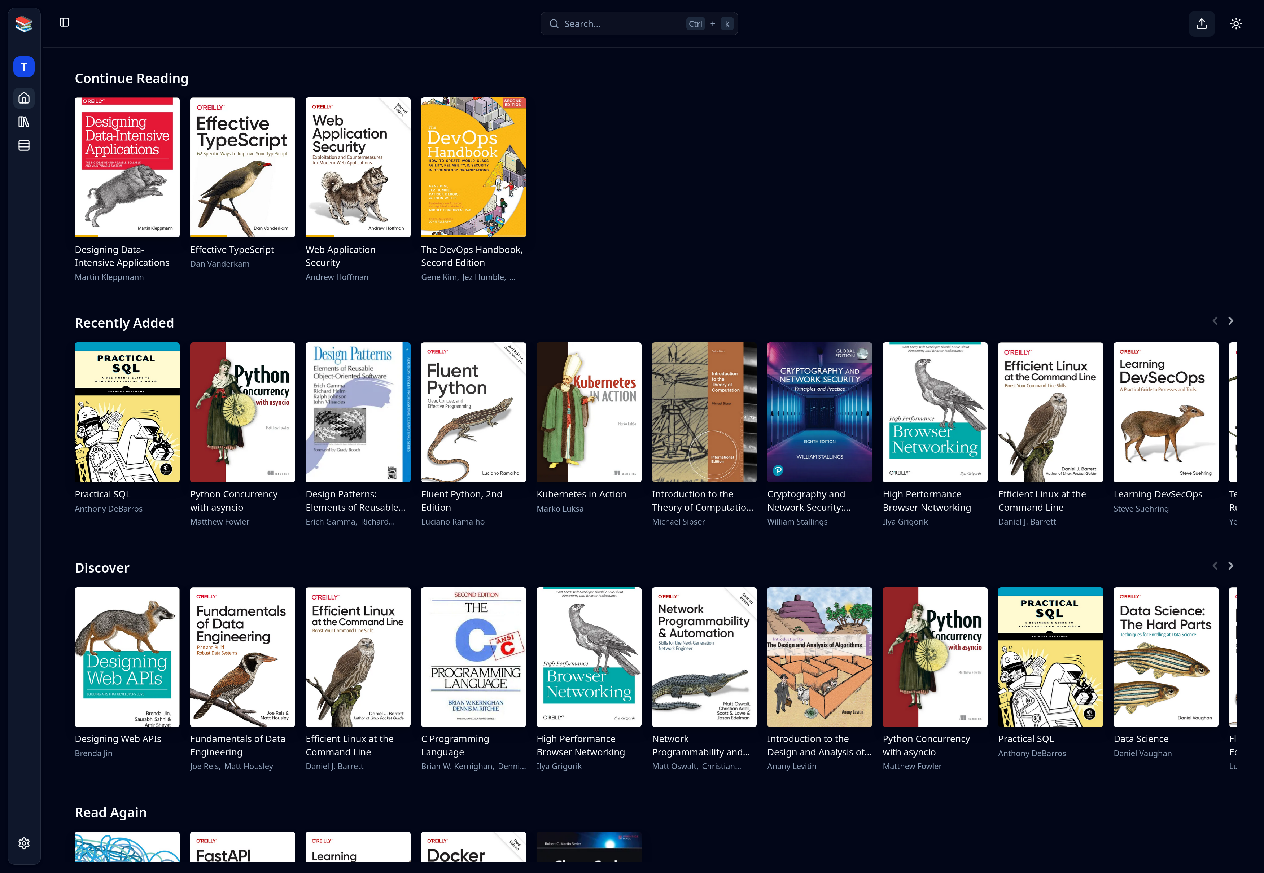The height and width of the screenshot is (873, 1264).
Task: Switch theme using the sun icon
Action: (1236, 23)
